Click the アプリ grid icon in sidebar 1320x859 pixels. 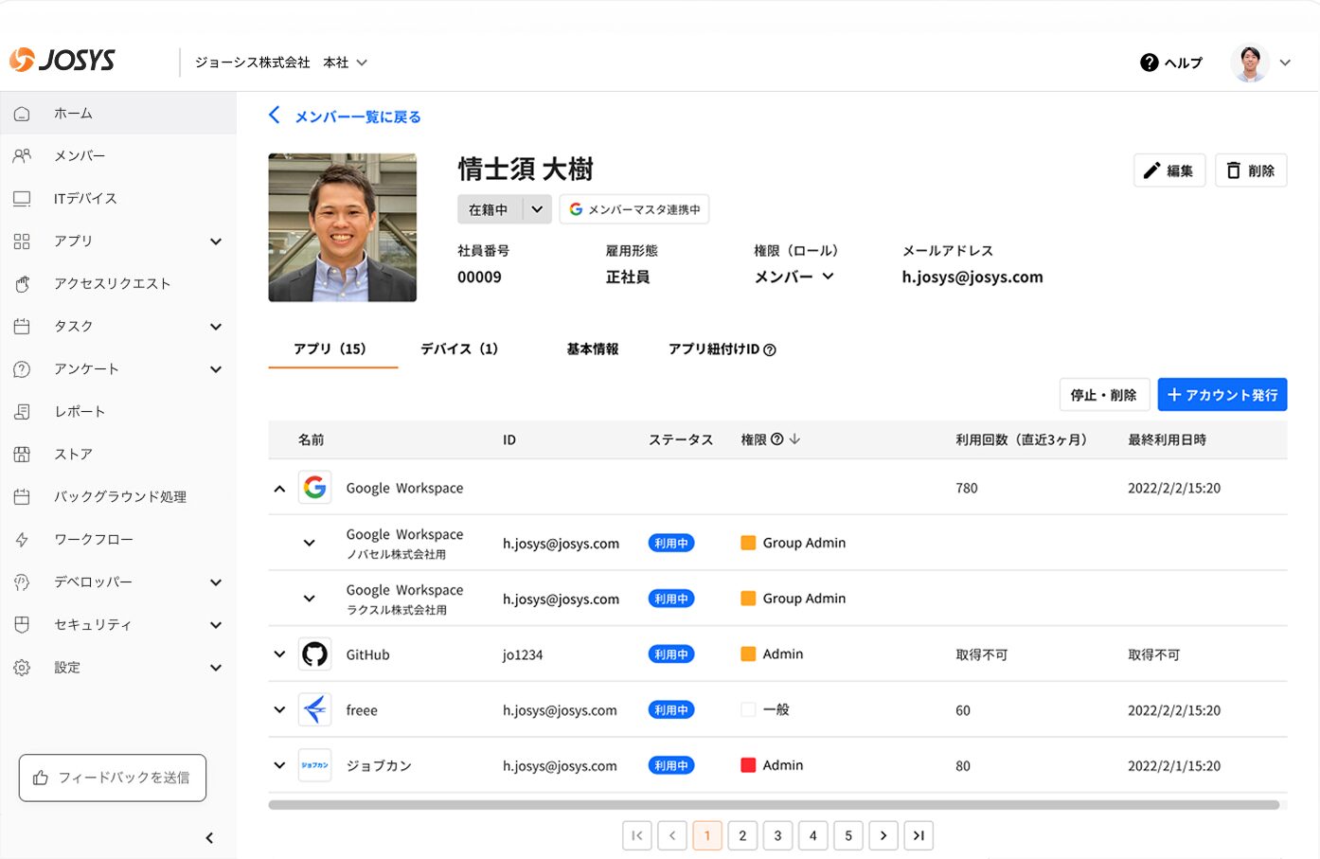coord(22,242)
